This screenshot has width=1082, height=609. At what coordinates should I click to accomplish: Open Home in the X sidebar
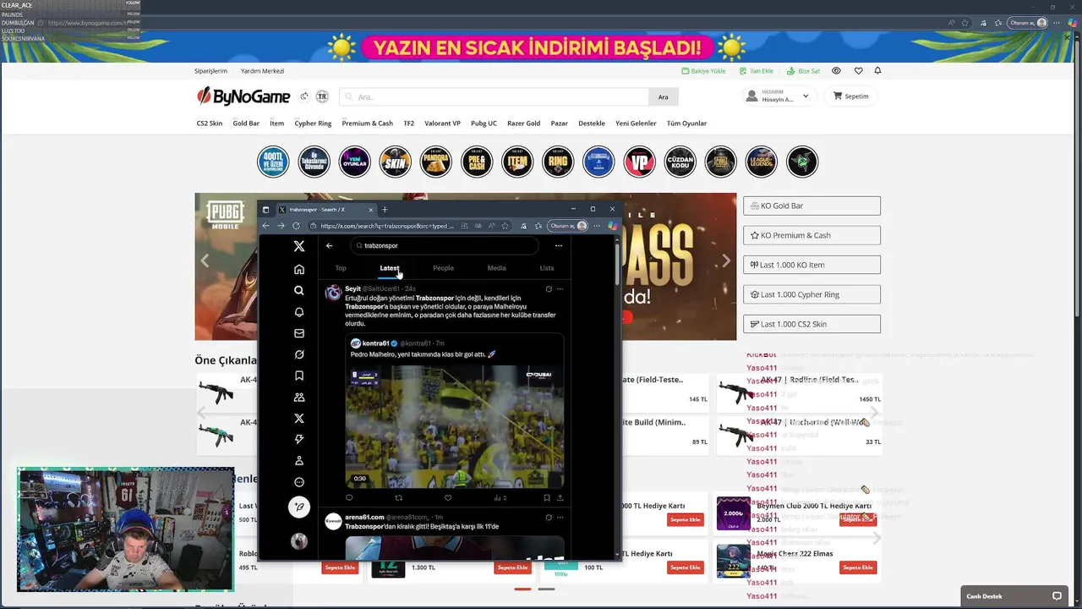pos(299,269)
